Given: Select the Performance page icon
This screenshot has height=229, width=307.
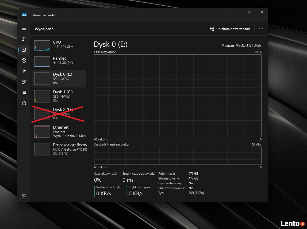Looking at the screenshot, I should coord(24,50).
